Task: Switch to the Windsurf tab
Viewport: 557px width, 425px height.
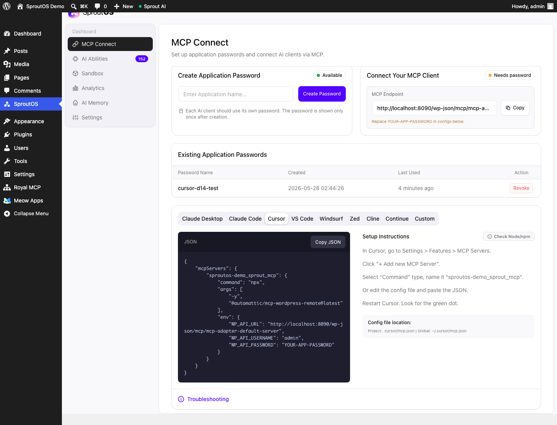Action: click(331, 219)
